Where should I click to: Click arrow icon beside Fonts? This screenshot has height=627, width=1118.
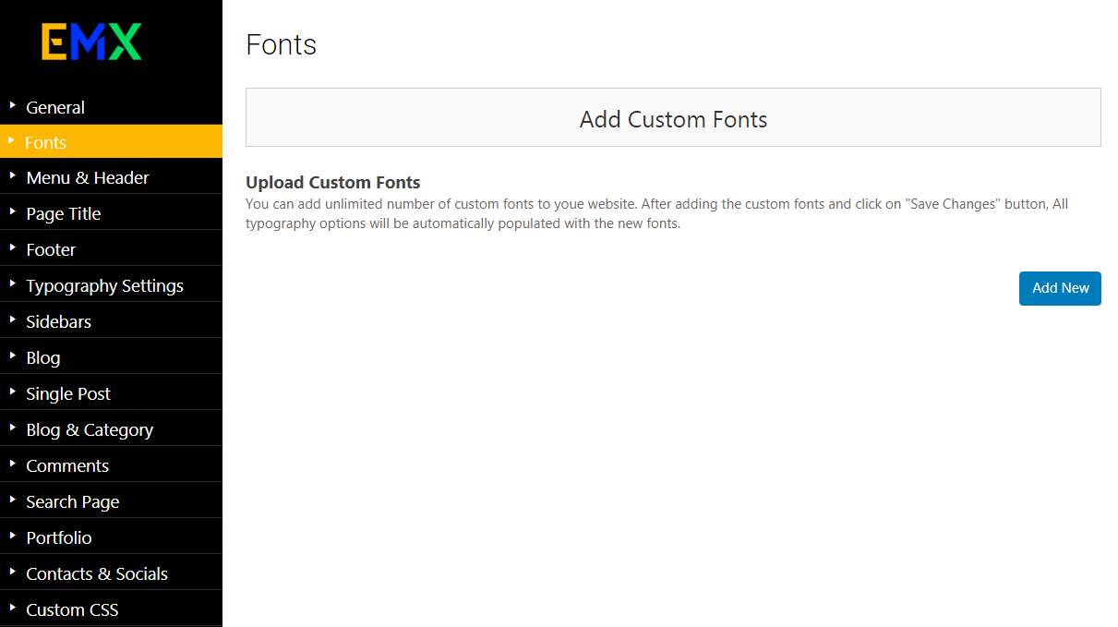(x=11, y=140)
